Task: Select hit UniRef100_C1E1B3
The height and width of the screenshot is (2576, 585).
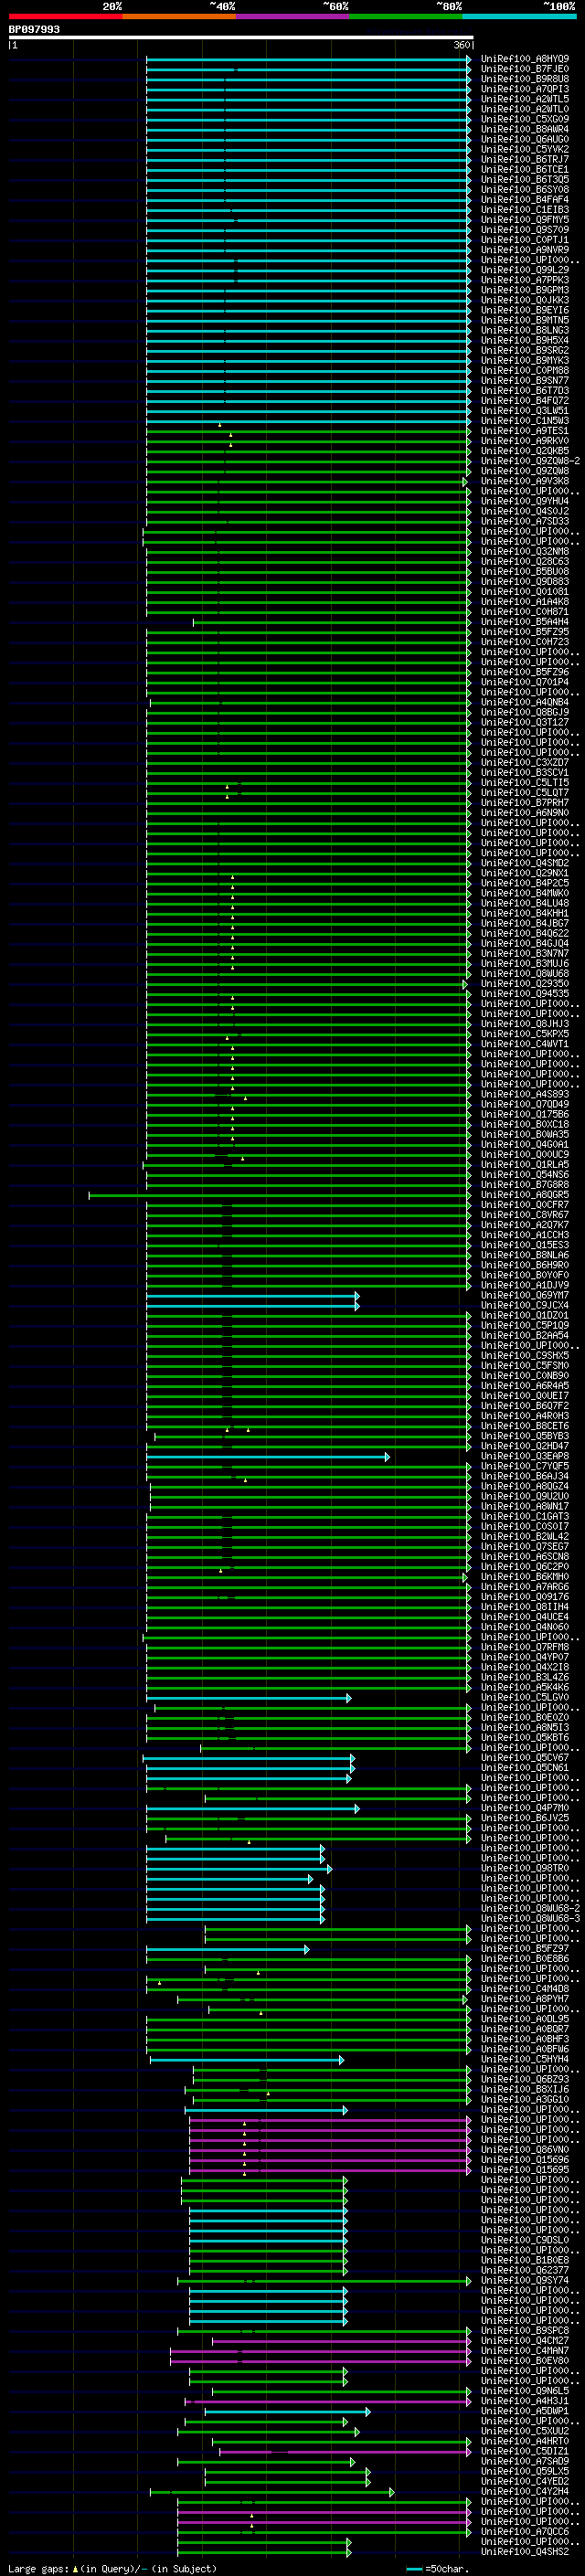Action: point(525,210)
